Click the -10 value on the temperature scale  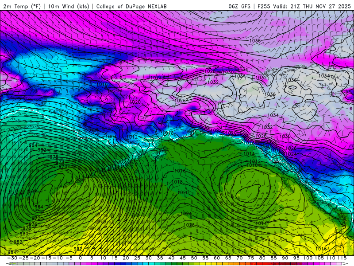pyautogui.click(x=58, y=258)
